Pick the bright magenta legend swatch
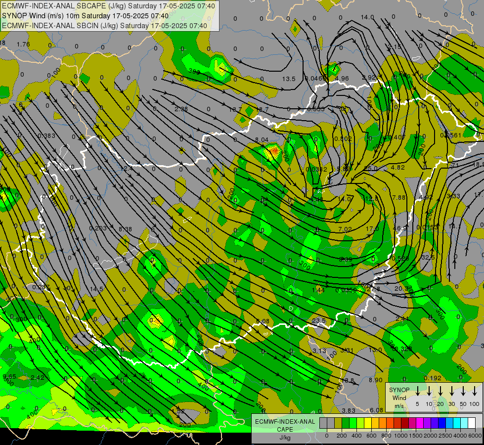Viewport: 484px width, 445px height. 420,423
